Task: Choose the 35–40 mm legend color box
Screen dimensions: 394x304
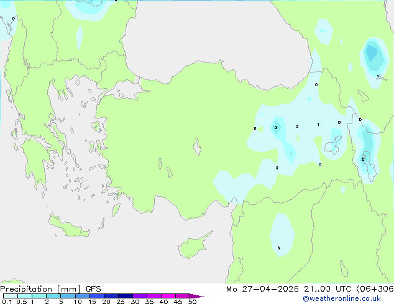Action: coord(154,296)
